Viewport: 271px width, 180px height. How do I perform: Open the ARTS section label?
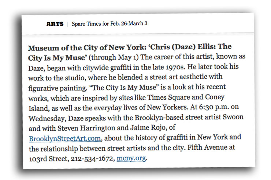55,24
